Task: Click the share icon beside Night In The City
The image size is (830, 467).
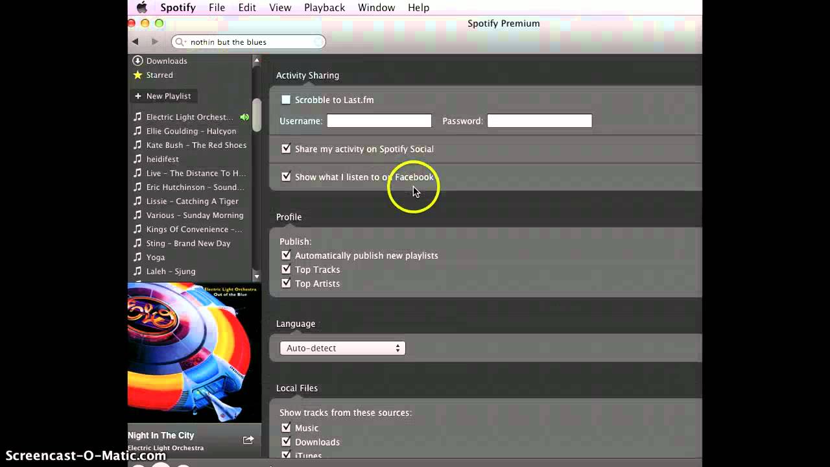Action: coord(248,440)
